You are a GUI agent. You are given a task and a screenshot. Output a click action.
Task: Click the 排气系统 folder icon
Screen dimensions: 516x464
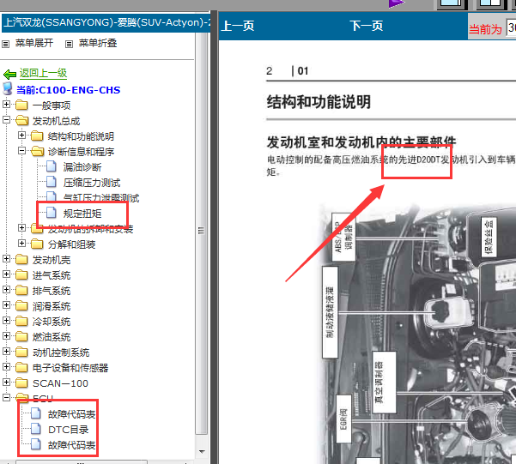pos(21,290)
